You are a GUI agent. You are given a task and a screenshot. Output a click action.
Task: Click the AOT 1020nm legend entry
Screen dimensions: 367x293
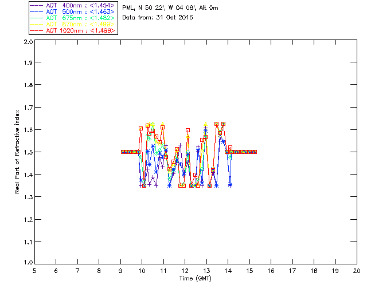tap(73, 30)
